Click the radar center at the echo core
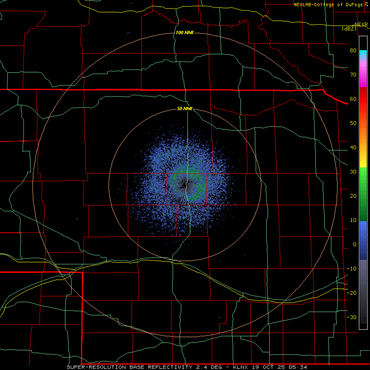This screenshot has width=370, height=370. 185,185
